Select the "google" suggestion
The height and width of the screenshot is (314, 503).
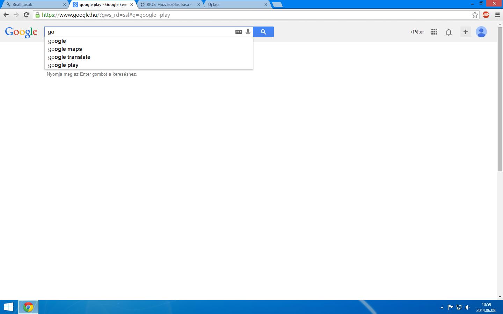[x=149, y=41]
